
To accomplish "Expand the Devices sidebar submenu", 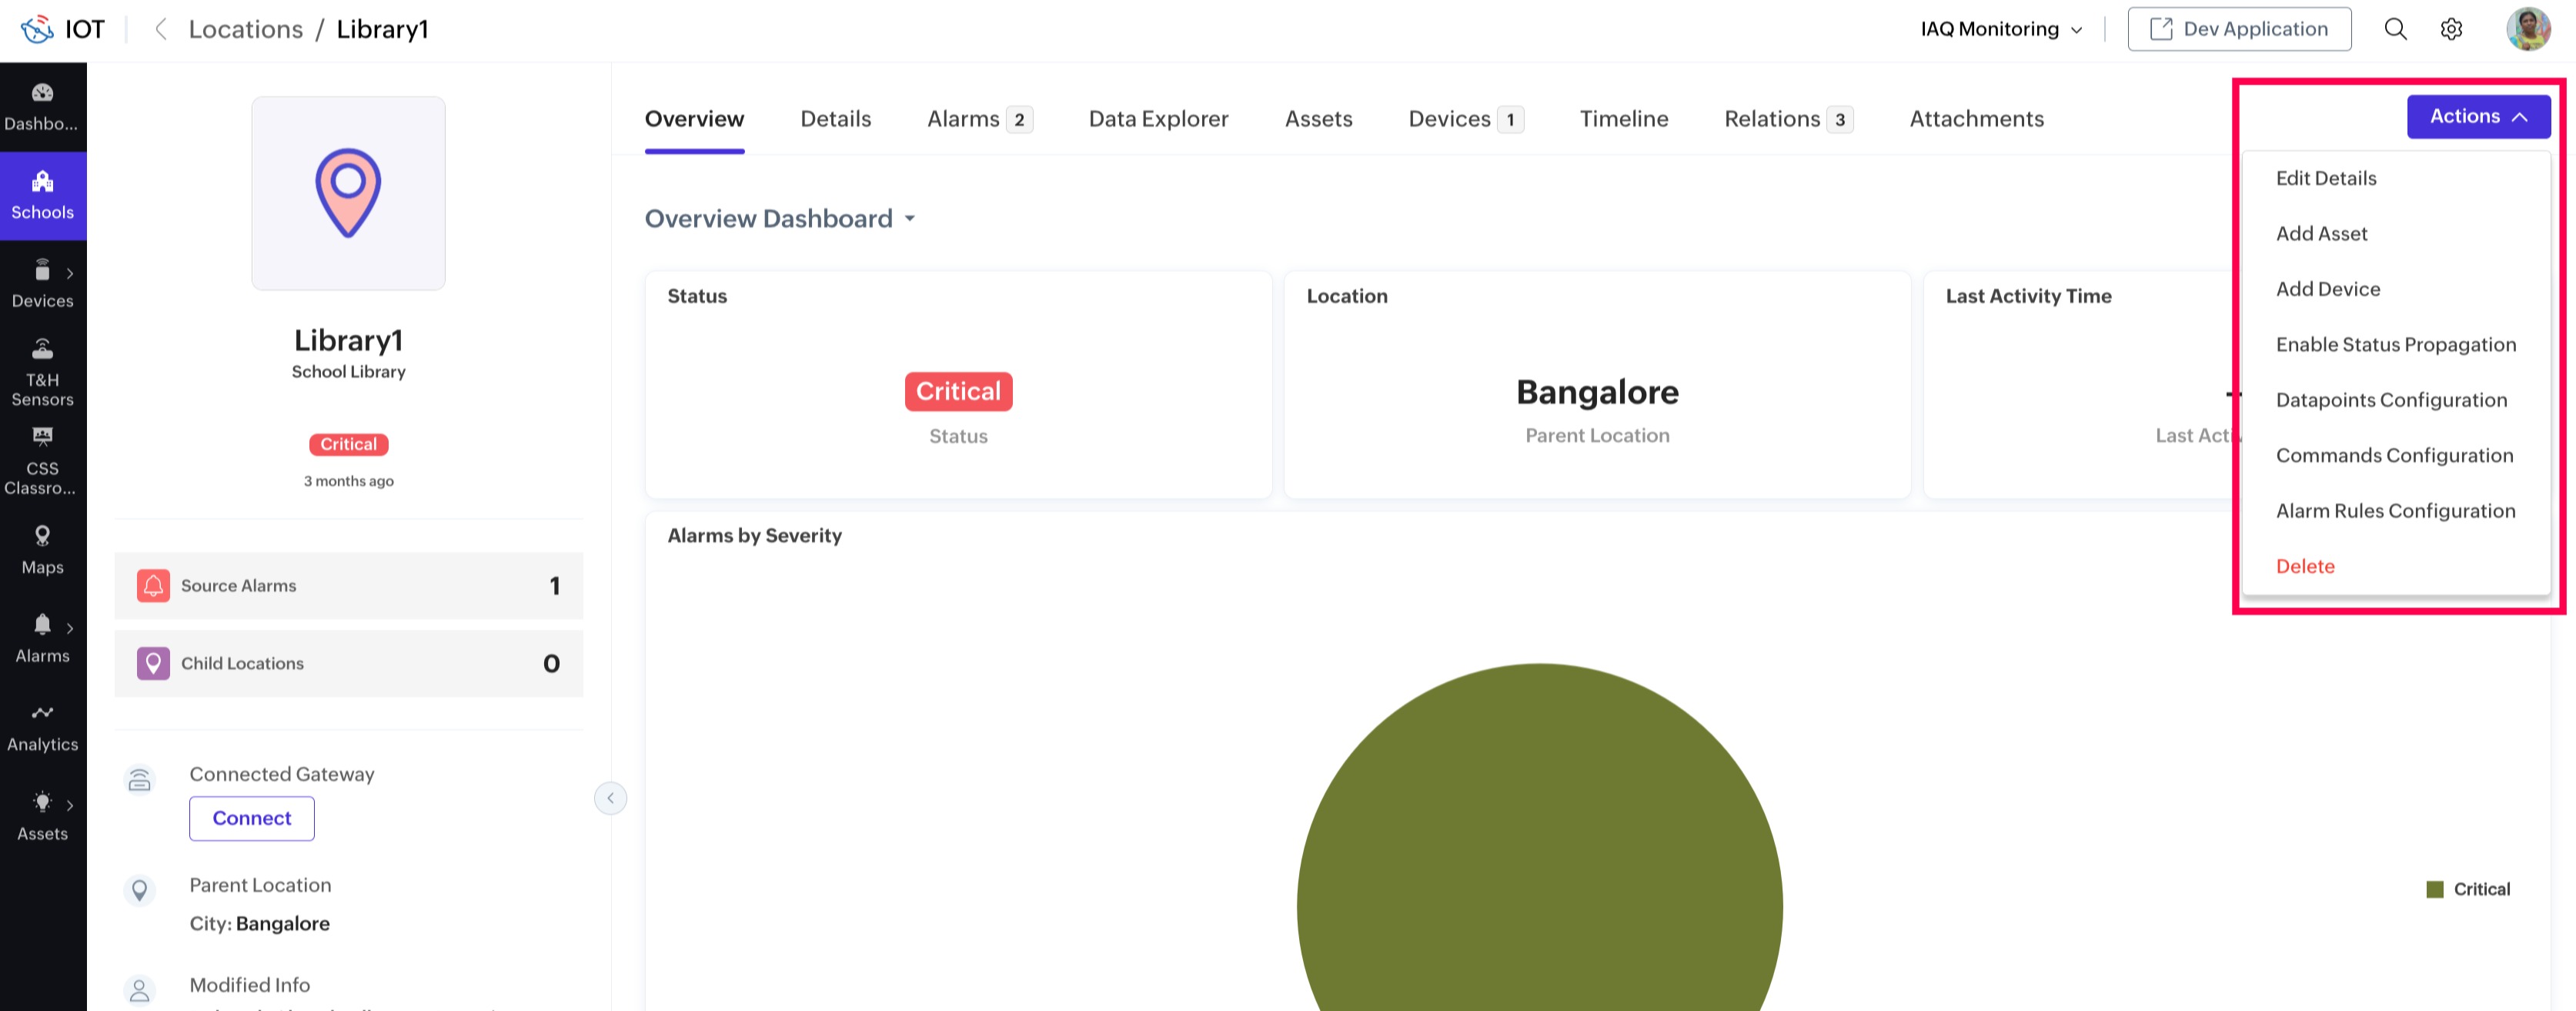I will pos(69,273).
